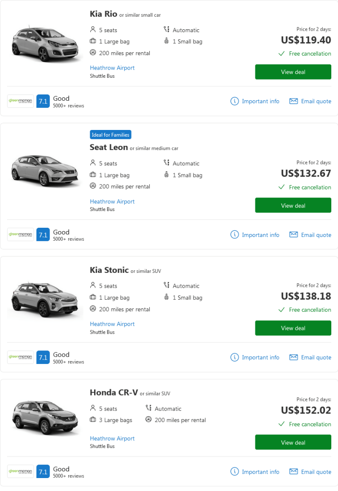Click the mileage steering-wheel icon for Kia Rio

[92, 53]
